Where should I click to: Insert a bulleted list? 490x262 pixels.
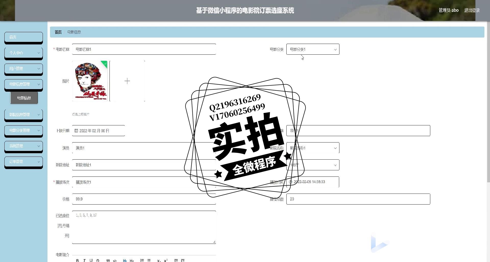click(x=149, y=260)
